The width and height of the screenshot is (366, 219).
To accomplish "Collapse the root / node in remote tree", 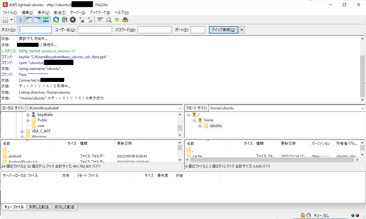I will click(x=188, y=115).
